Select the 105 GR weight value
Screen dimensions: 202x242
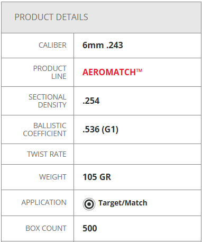coord(97,177)
